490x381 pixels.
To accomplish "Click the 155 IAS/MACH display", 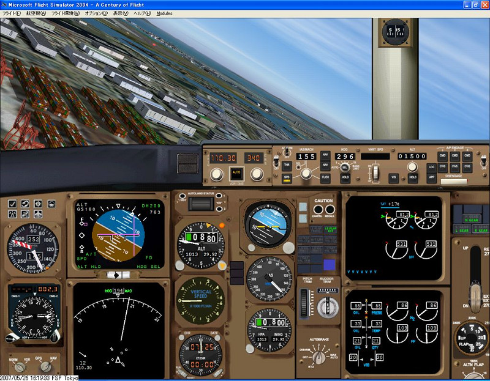I will coord(306,157).
